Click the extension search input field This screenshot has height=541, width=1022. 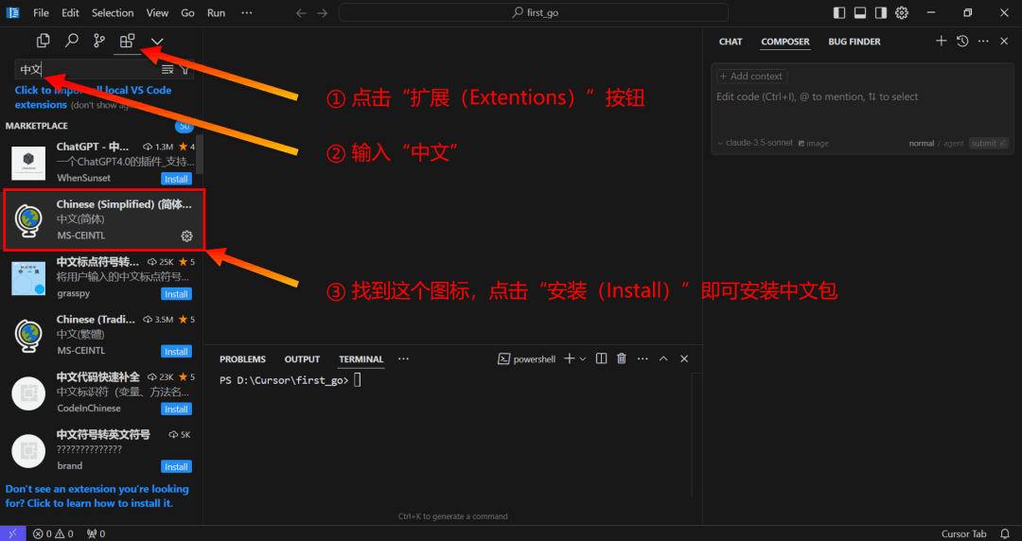[87, 69]
